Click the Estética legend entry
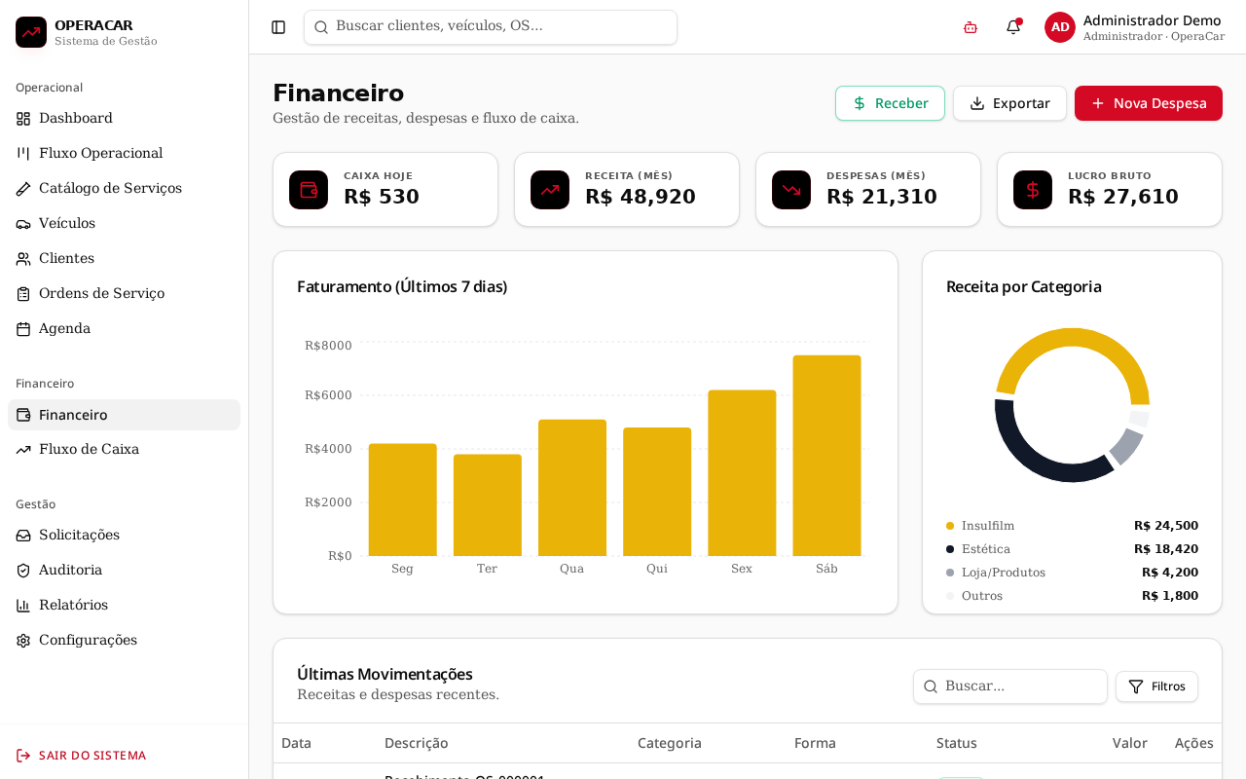1246x779 pixels. pos(1072,549)
